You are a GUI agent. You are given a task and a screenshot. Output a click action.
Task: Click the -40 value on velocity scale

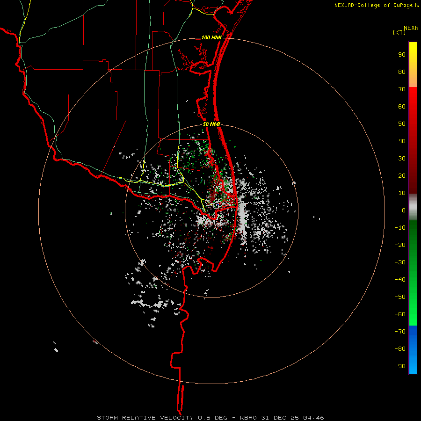pos(400,280)
